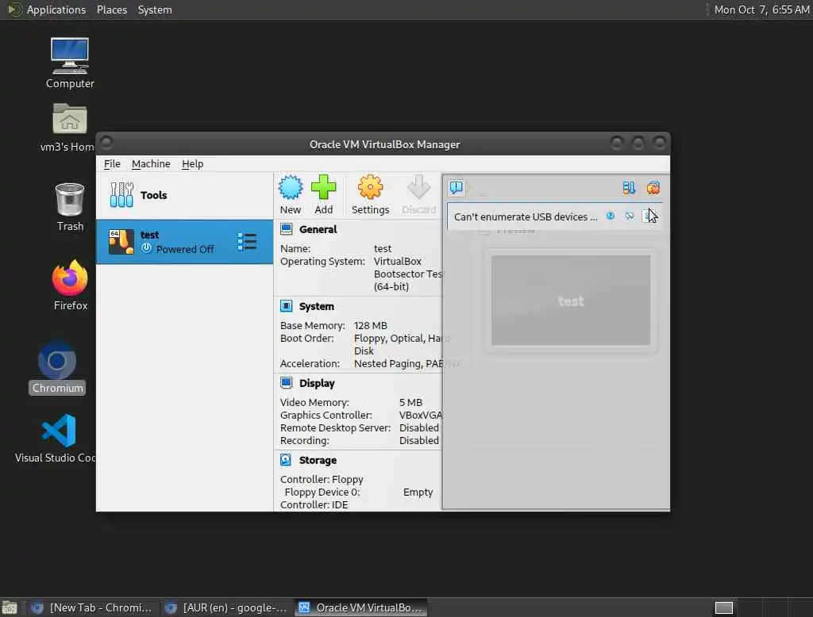
Task: Click the keep finished progresses icon
Action: click(629, 187)
